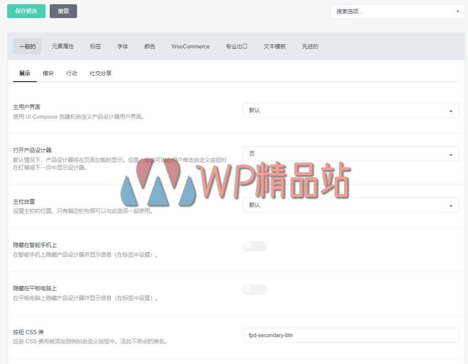Enable the 隐藏在平板电脑上 toggle
Viewport: 468px width, 364px height.
254,290
